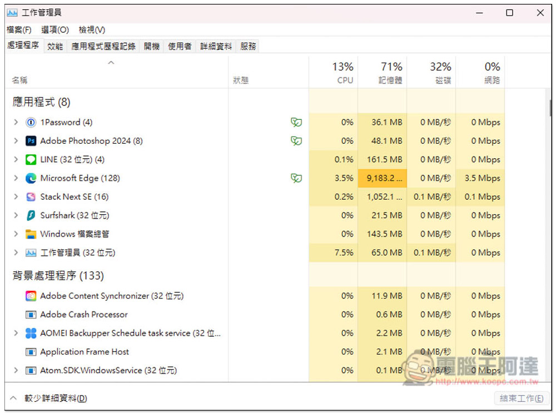The image size is (556, 415).
Task: Click the efficiency leaf icon for Microsoft Edge
Action: (x=296, y=178)
